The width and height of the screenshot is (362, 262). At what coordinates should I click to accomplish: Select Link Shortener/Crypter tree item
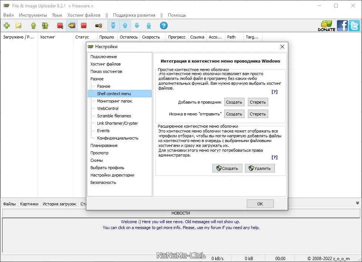click(x=117, y=123)
